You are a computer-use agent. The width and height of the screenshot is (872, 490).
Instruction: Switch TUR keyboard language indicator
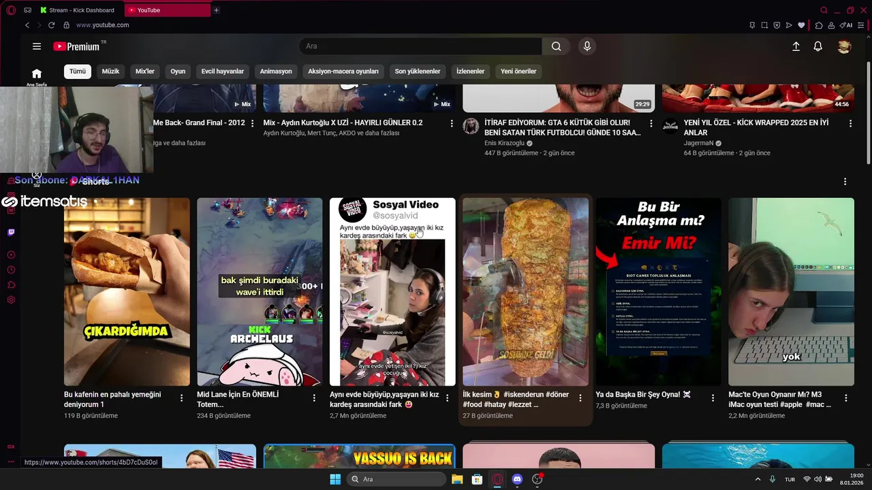790,479
